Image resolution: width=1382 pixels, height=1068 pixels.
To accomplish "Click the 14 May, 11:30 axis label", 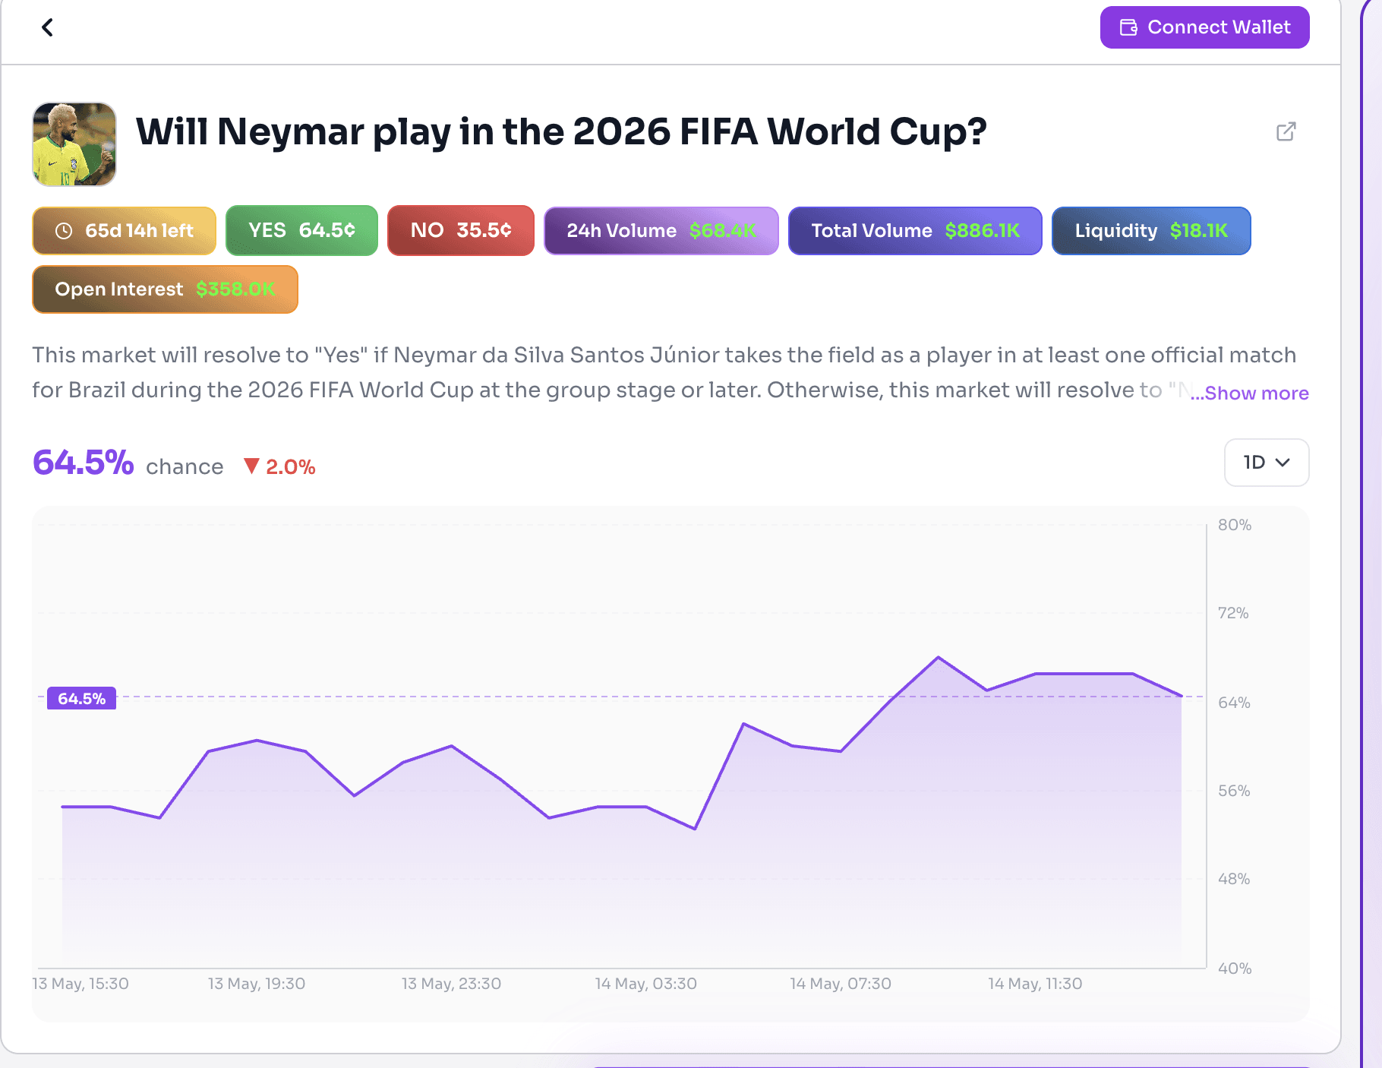I will 1035,984.
